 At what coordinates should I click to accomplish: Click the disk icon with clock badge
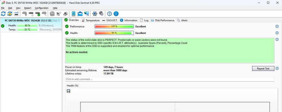(31, 14)
